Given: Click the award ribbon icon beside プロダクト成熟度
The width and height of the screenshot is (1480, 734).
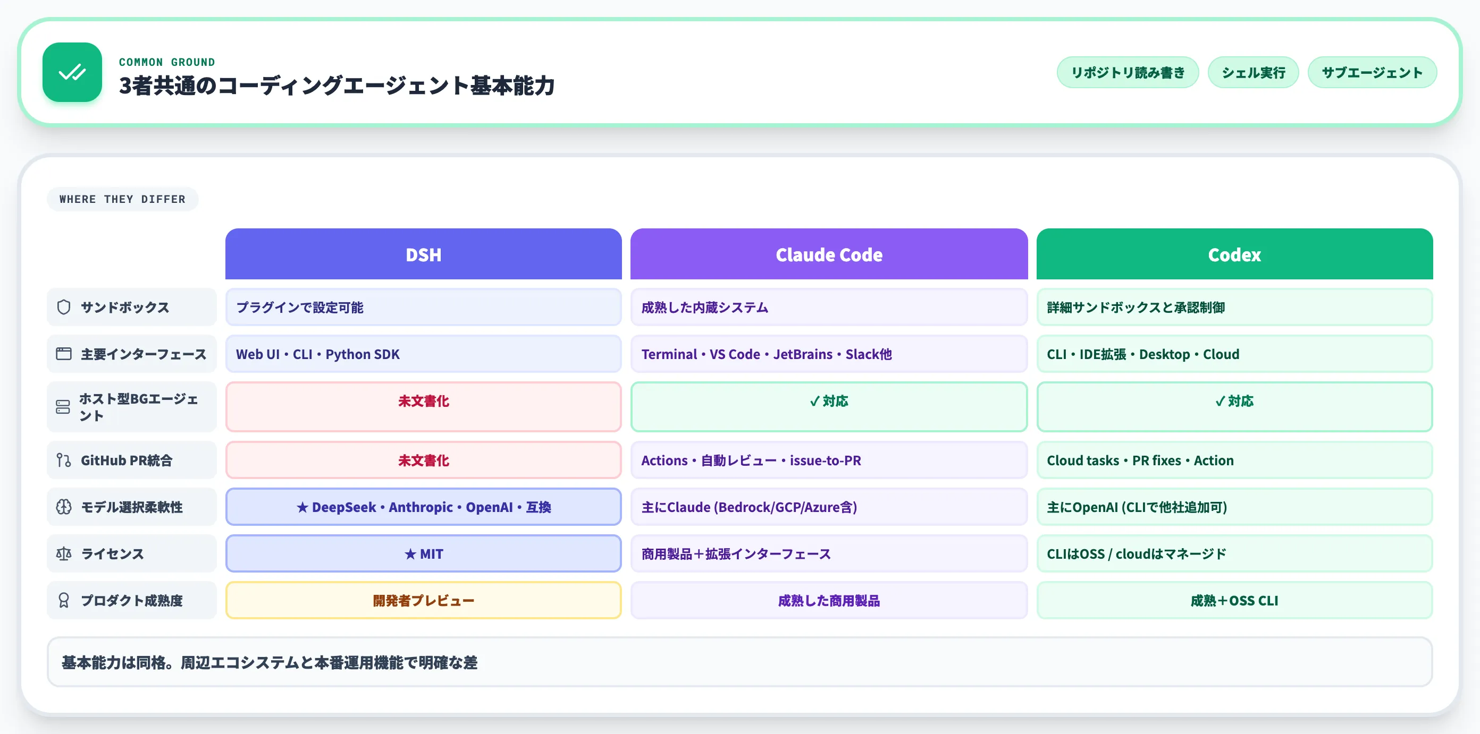Looking at the screenshot, I should 64,600.
